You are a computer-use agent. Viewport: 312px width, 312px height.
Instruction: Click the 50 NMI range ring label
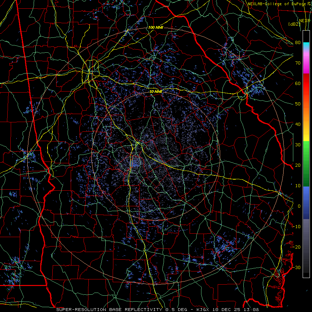click(x=156, y=92)
